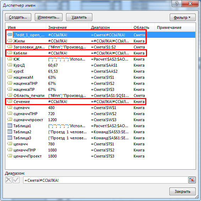Click the Создать button
This screenshot has width=201, height=201.
[18, 17]
